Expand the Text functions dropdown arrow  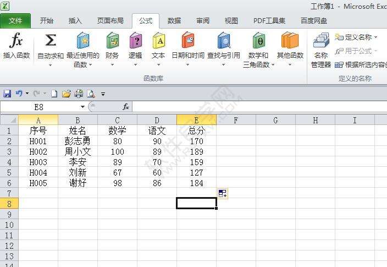click(159, 65)
